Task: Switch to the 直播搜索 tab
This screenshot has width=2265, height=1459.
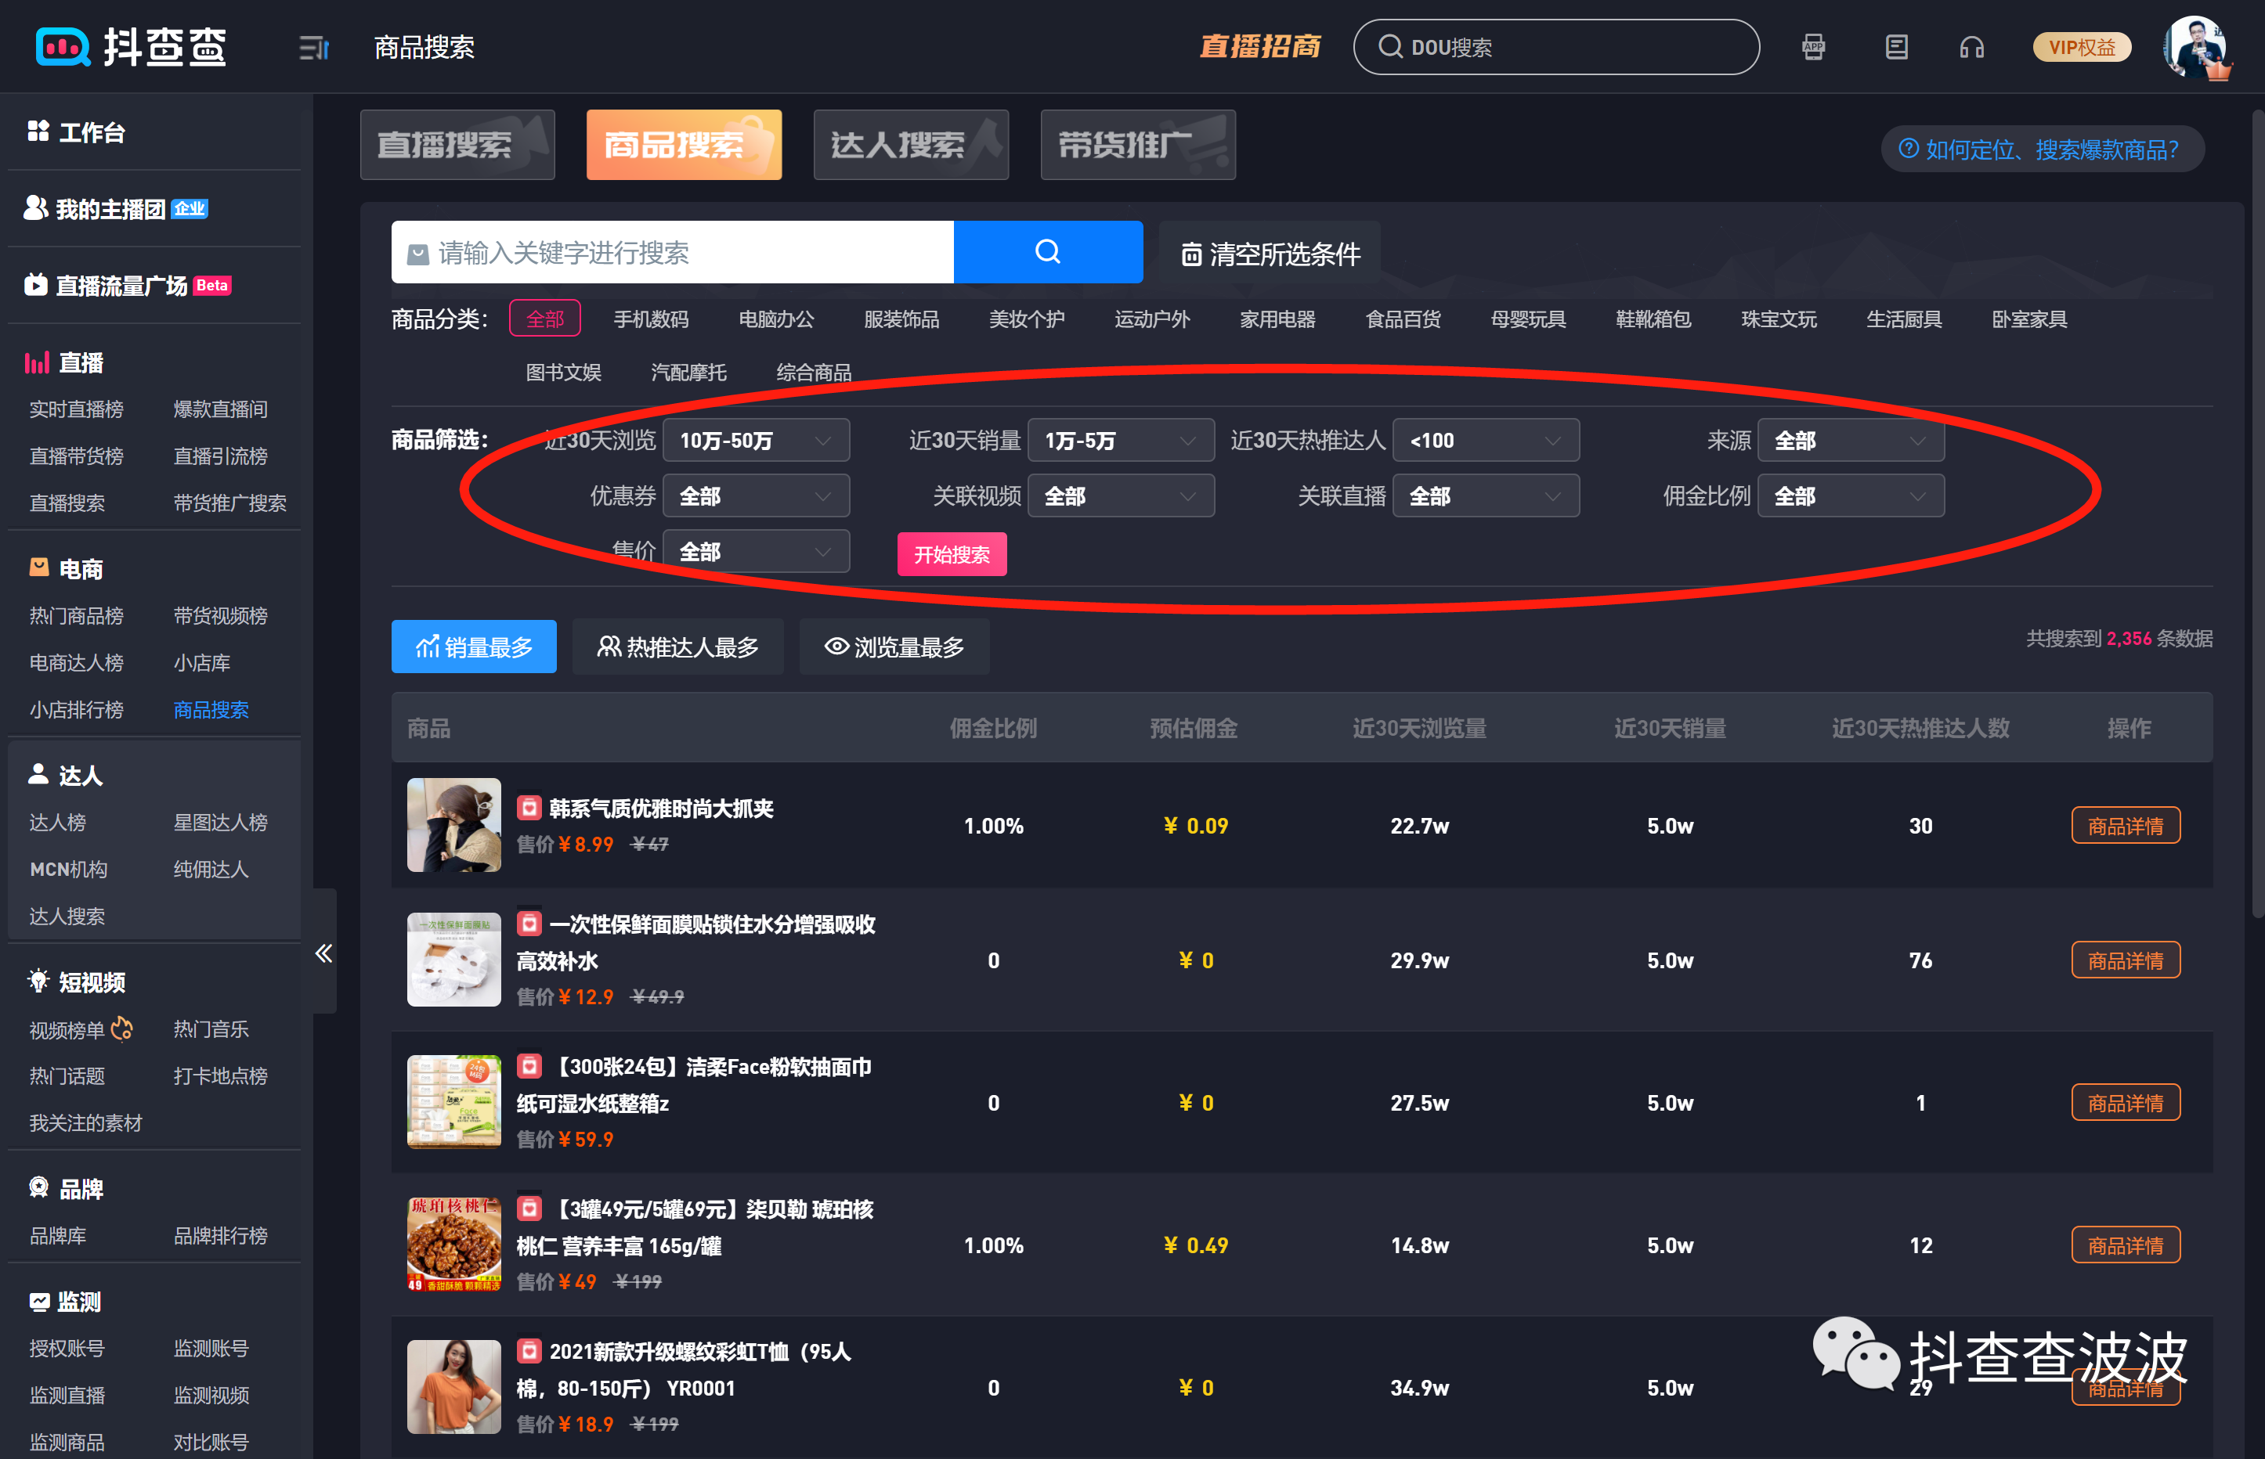Action: pyautogui.click(x=457, y=145)
